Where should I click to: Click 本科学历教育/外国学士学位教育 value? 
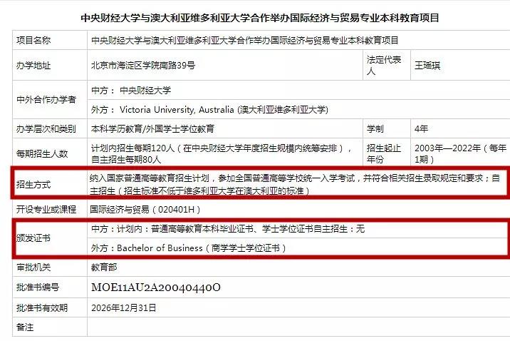152,128
